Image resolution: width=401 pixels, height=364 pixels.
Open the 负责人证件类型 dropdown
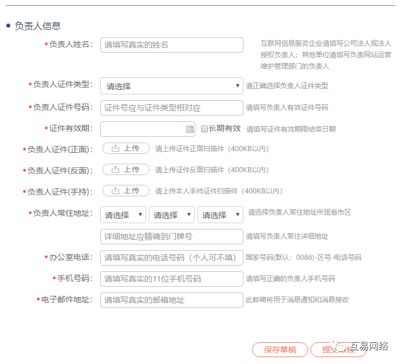point(172,86)
